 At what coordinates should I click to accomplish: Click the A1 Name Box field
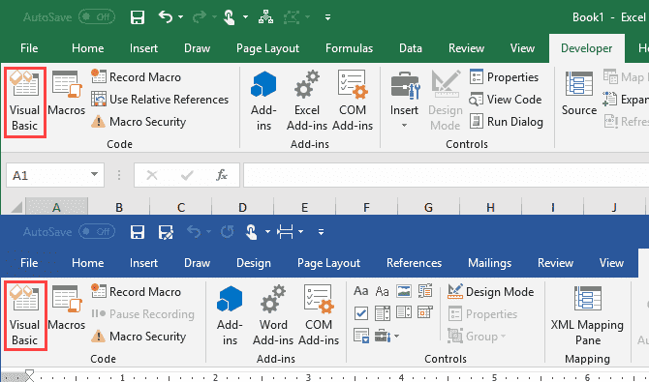47,175
